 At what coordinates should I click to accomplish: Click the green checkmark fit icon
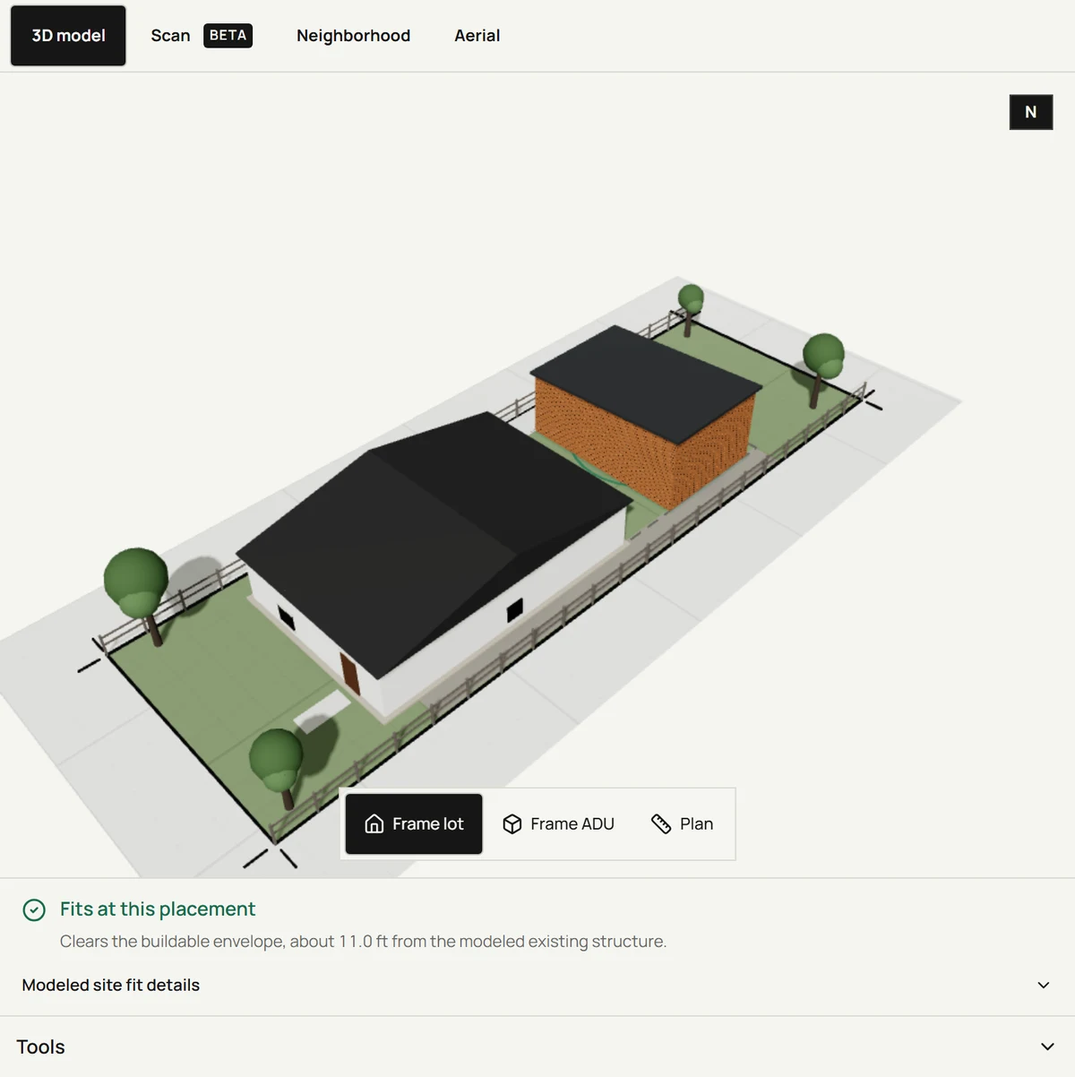point(34,910)
